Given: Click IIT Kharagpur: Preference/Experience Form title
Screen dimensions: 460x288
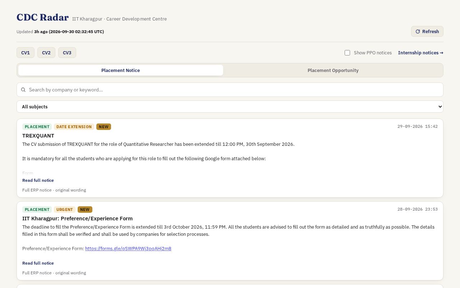Looking at the screenshot, I should [77, 219].
